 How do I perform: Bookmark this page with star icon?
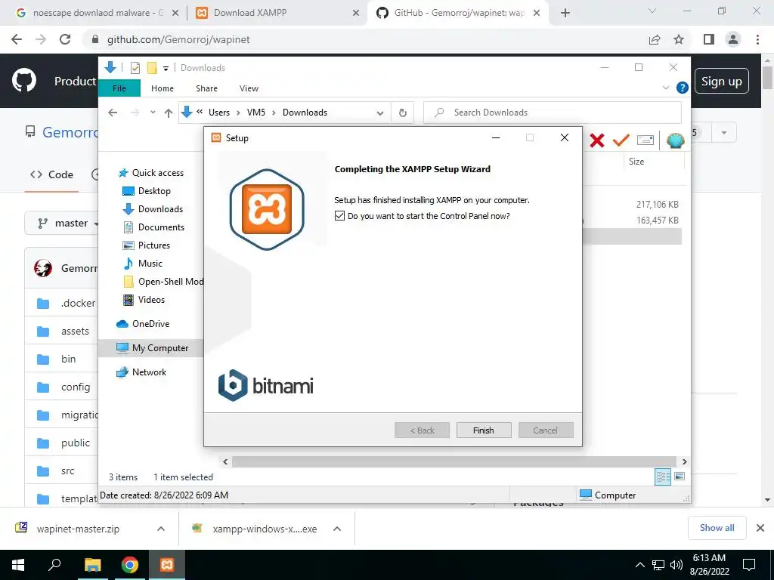(679, 39)
